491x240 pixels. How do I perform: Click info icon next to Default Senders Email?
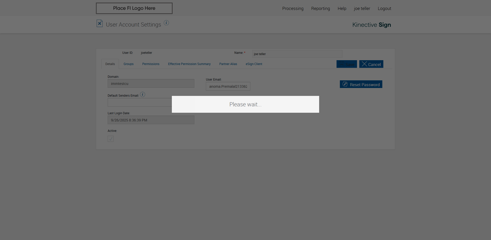[x=142, y=94]
